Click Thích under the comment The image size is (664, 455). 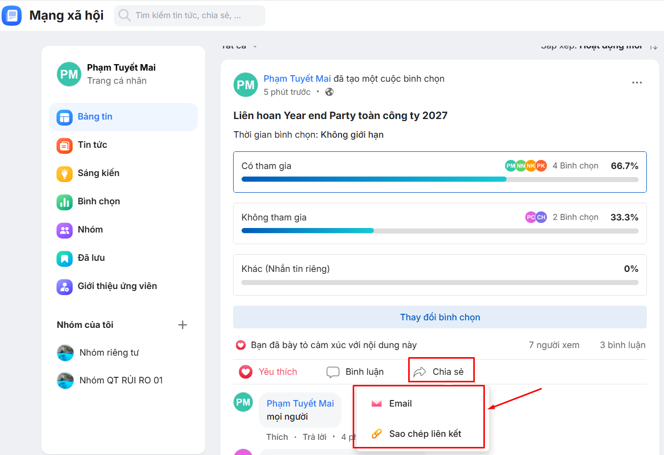[277, 437]
